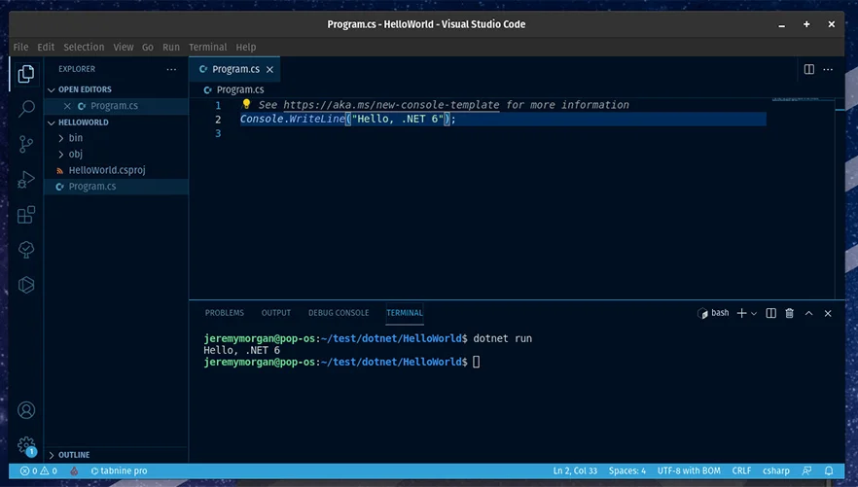Screen dimensions: 858x487
Task: Open errors and warnings status indicator
Action: (x=39, y=471)
